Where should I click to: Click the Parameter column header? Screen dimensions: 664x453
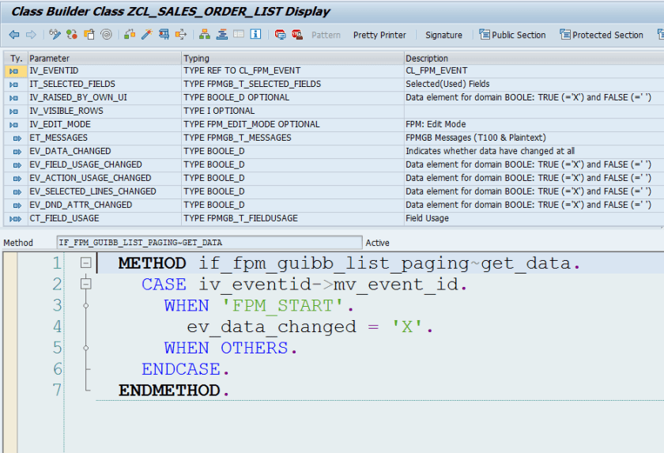pos(104,59)
